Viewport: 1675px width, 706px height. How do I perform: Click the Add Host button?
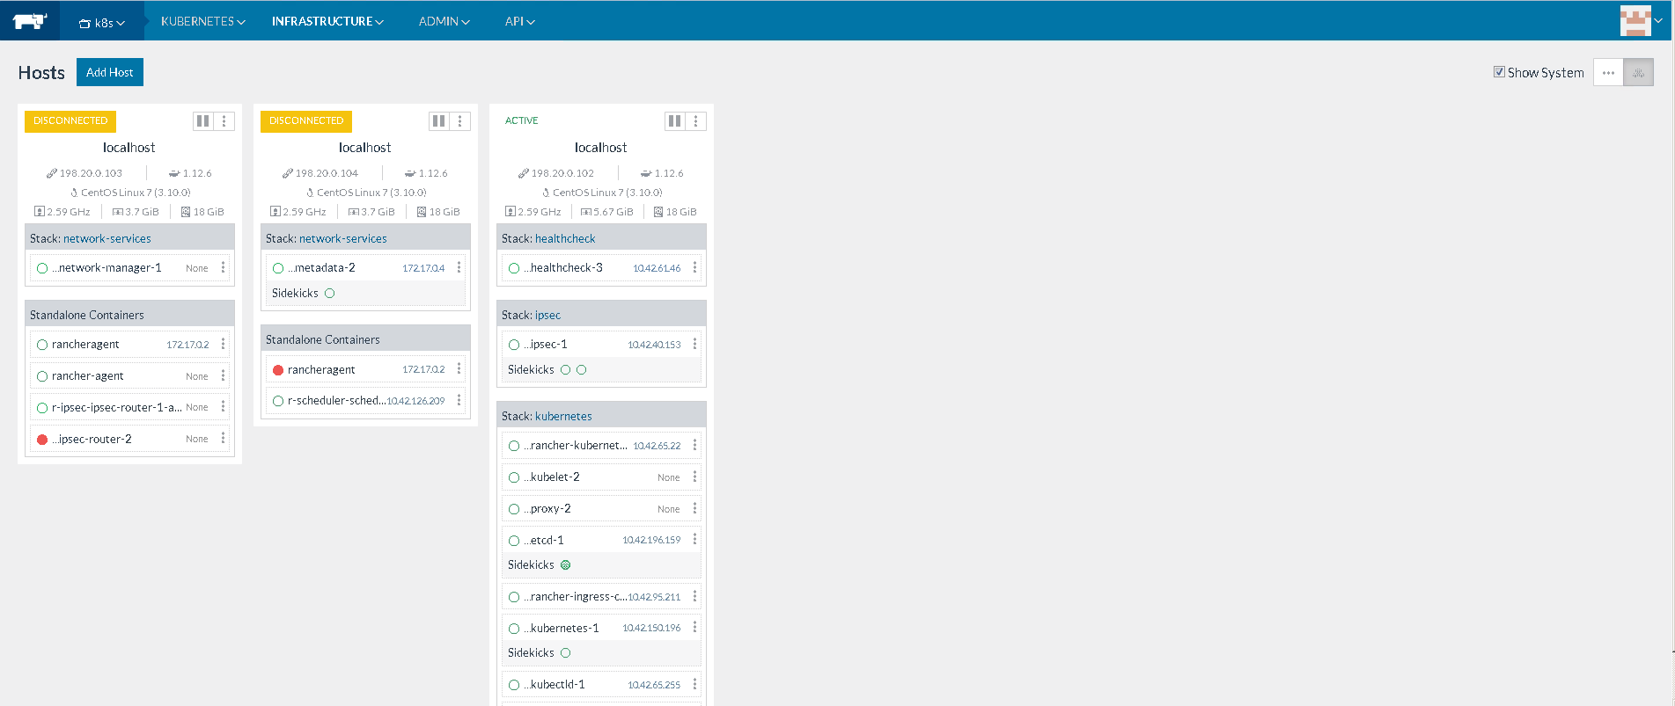110,72
